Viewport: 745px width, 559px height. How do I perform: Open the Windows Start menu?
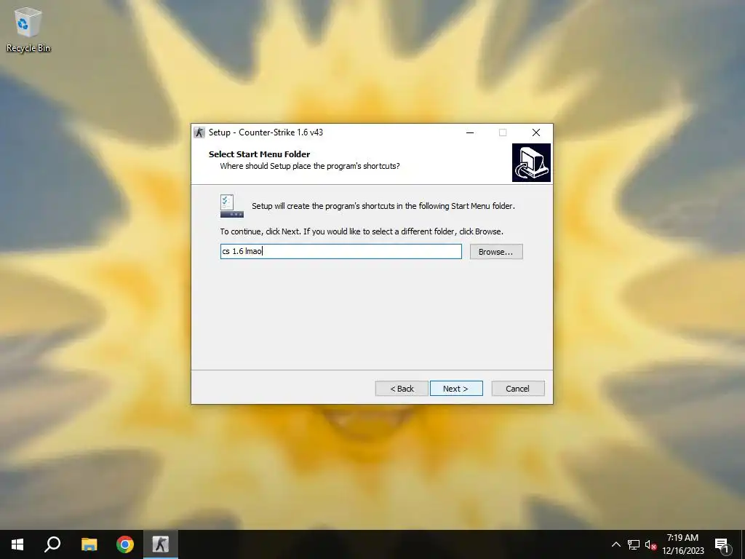(x=17, y=544)
